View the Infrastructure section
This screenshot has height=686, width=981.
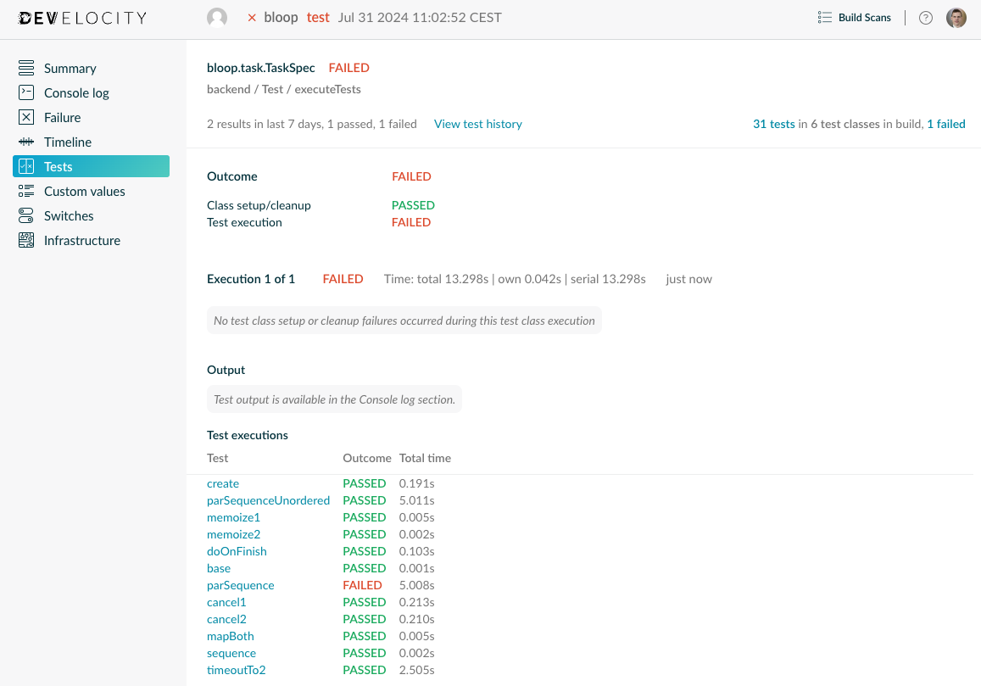pyautogui.click(x=81, y=240)
